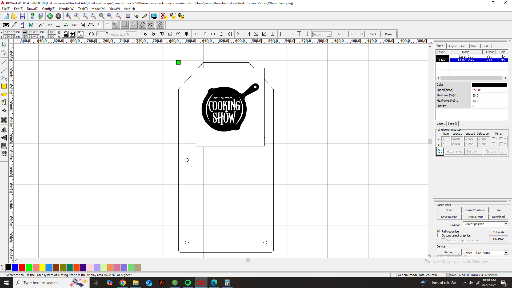This screenshot has height=288, width=512.
Task: Save the file with the floppy disk icon
Action: 22,16
